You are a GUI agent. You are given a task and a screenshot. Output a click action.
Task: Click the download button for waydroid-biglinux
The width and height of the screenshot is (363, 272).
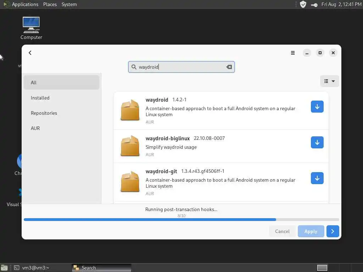click(x=317, y=142)
